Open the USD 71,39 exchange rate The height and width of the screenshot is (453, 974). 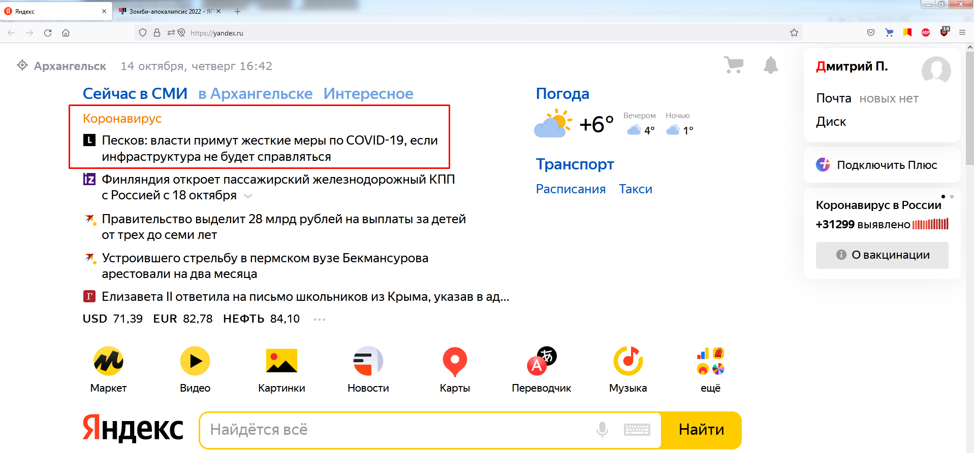click(113, 319)
